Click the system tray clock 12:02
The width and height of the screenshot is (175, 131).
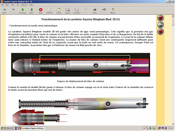[x=170, y=128]
